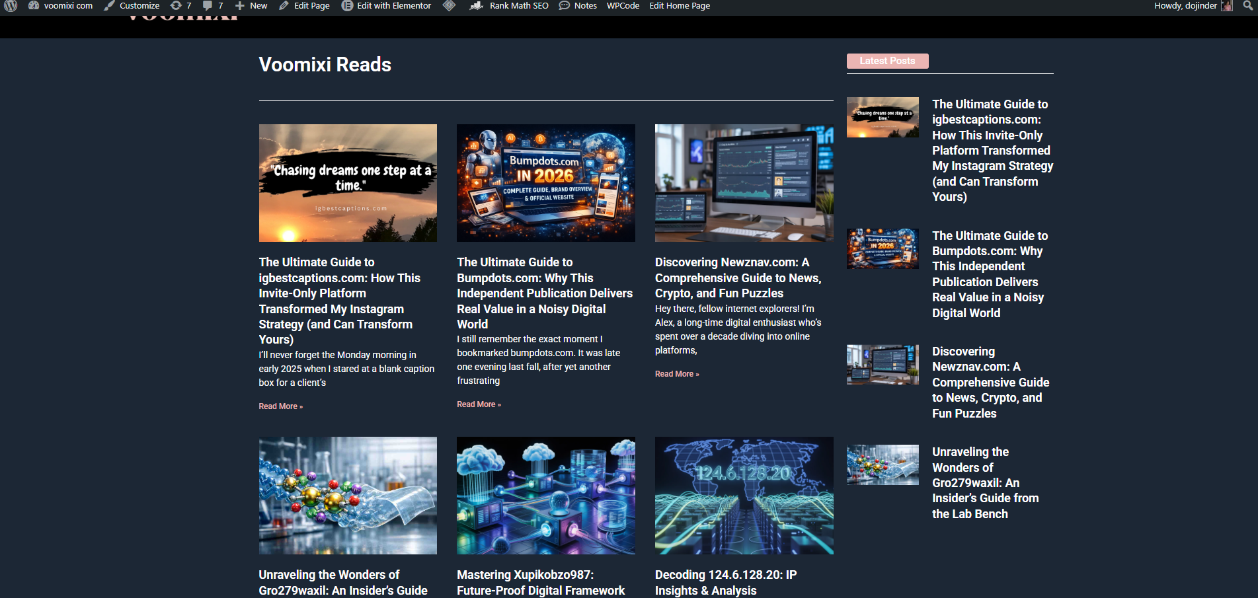Open sidebar igbestcaptions.com guide title
The width and height of the screenshot is (1258, 598).
(993, 151)
